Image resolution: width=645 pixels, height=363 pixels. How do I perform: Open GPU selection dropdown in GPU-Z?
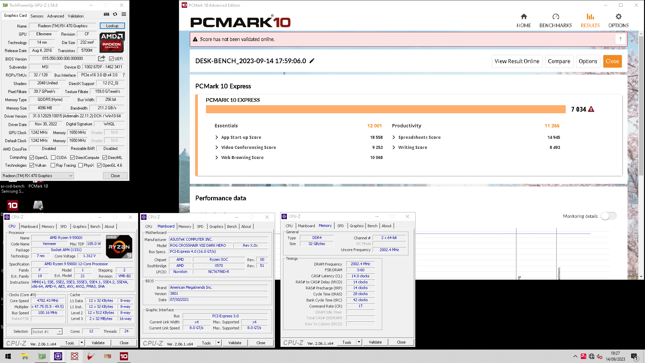click(38, 176)
